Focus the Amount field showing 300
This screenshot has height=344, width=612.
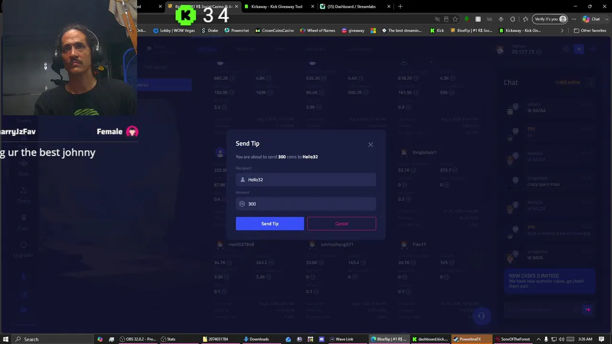tap(306, 204)
